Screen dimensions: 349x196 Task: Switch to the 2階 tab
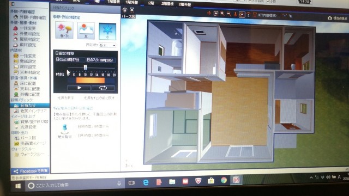coord(151,3)
